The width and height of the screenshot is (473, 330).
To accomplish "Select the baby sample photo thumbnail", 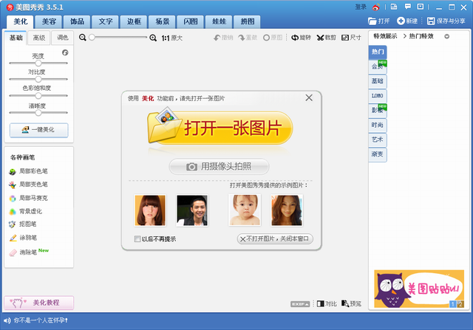I will pyautogui.click(x=244, y=210).
